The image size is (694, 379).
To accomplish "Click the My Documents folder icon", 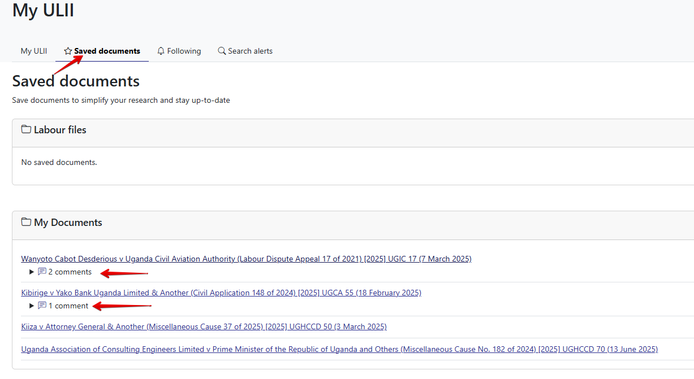I will click(26, 222).
